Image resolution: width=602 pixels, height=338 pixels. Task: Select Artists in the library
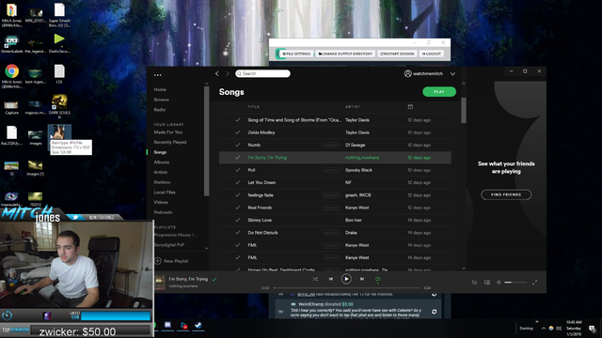tap(161, 172)
